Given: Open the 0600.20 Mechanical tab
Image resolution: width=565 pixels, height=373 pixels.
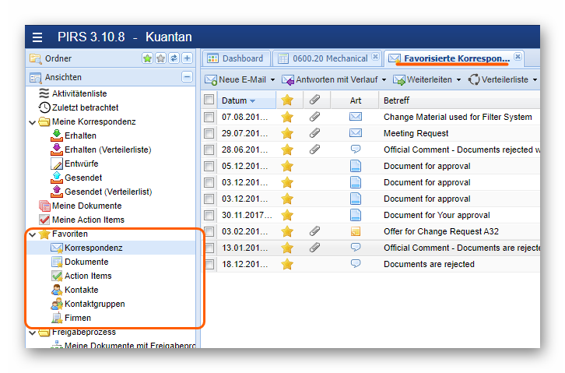Looking at the screenshot, I should pyautogui.click(x=324, y=58).
